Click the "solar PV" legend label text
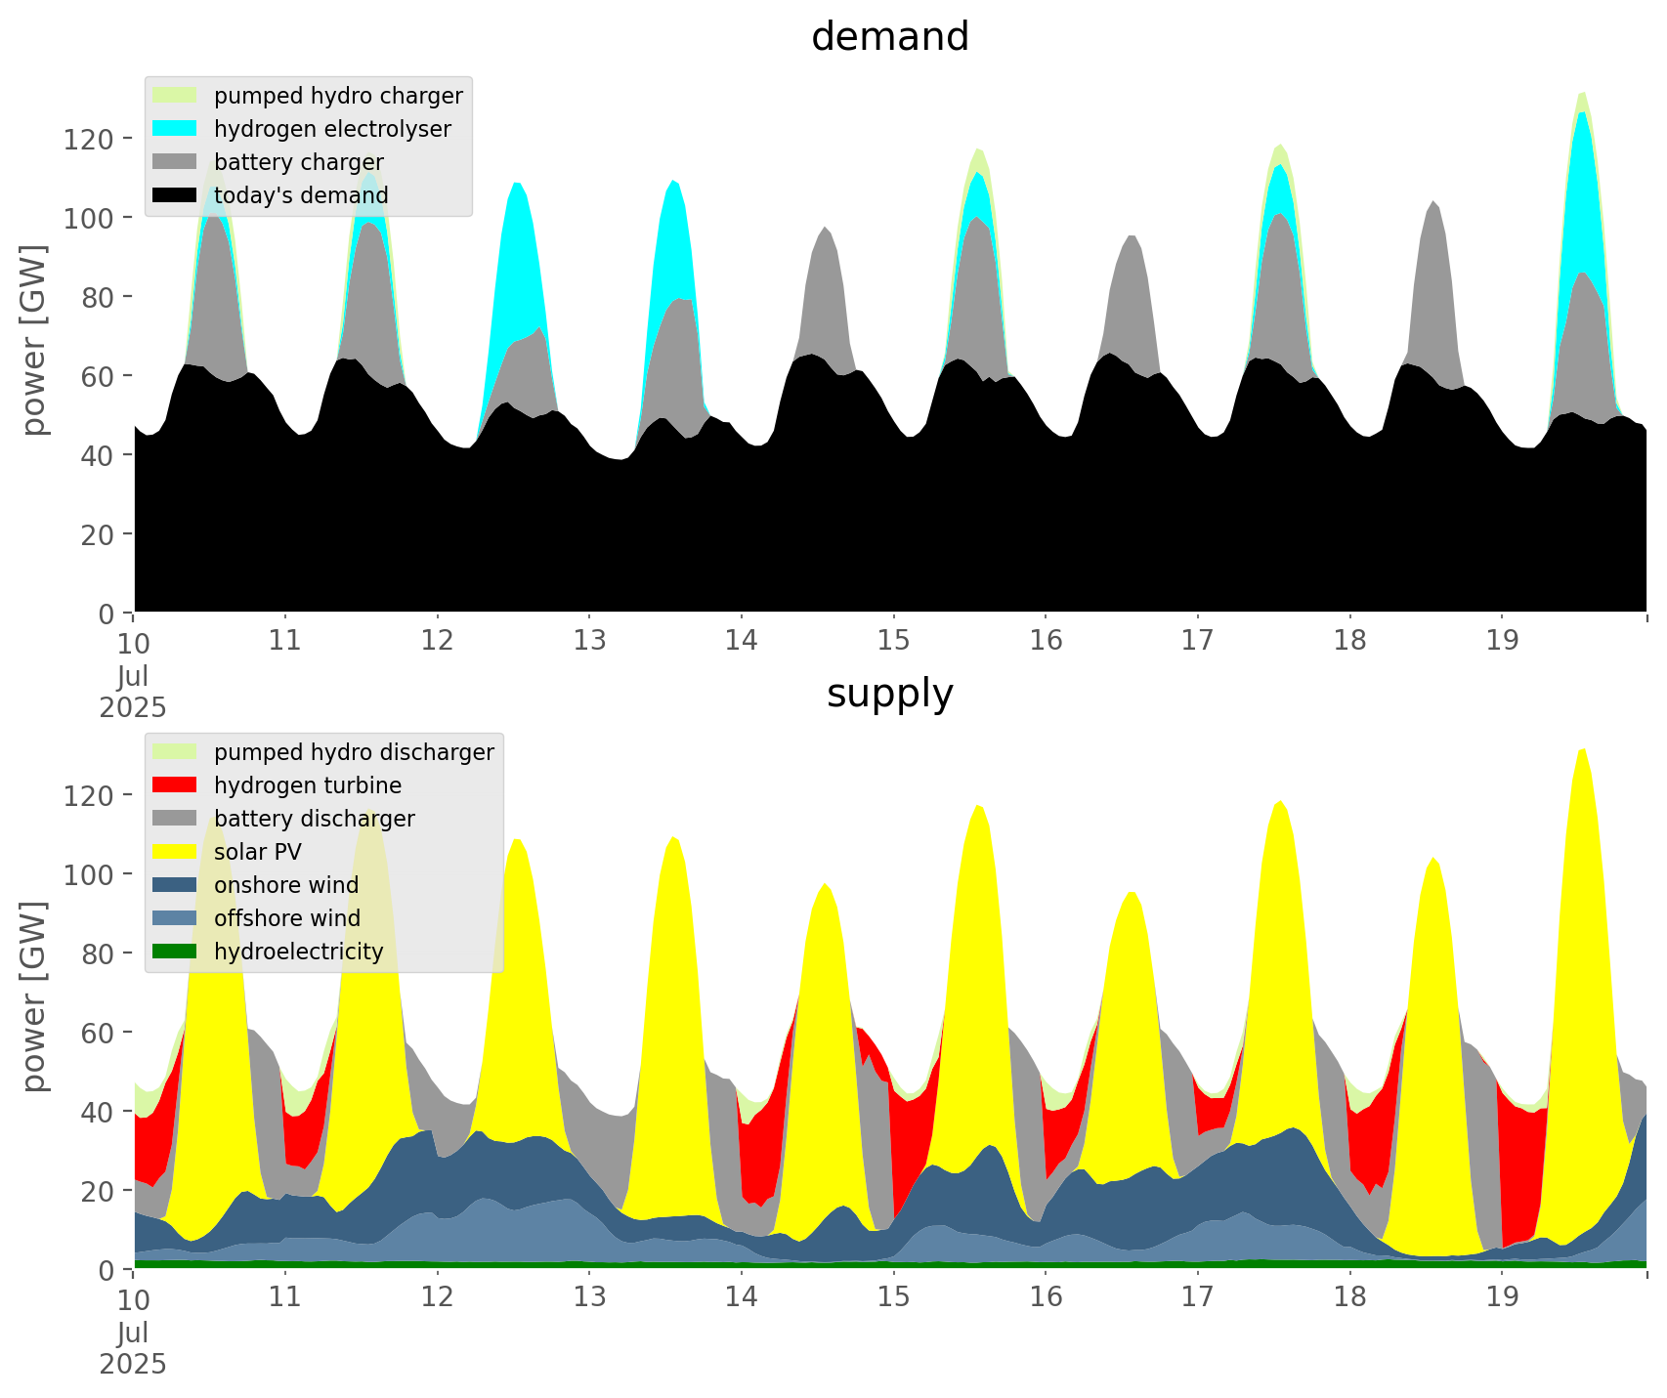The image size is (1667, 1398). click(x=258, y=852)
